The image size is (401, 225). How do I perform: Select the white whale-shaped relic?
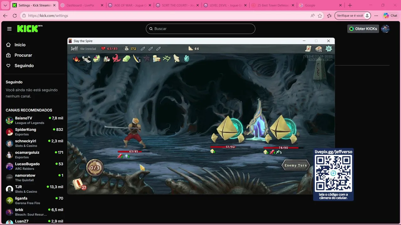coord(86,58)
